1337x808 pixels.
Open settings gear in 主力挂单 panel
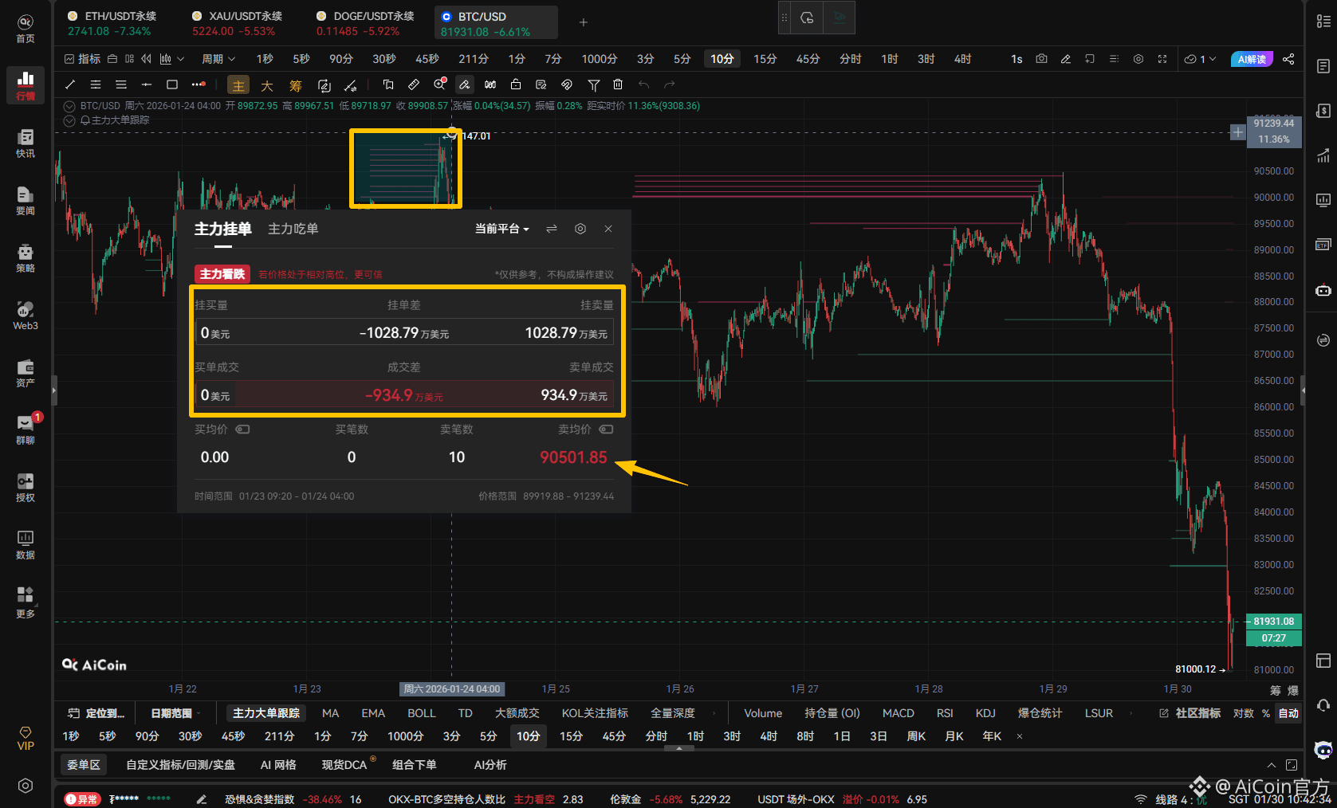coord(580,229)
